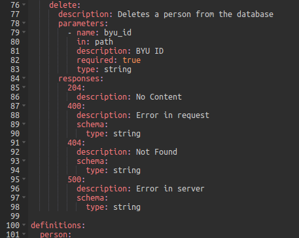Fold the 404 response at line 91

pos(24,142)
